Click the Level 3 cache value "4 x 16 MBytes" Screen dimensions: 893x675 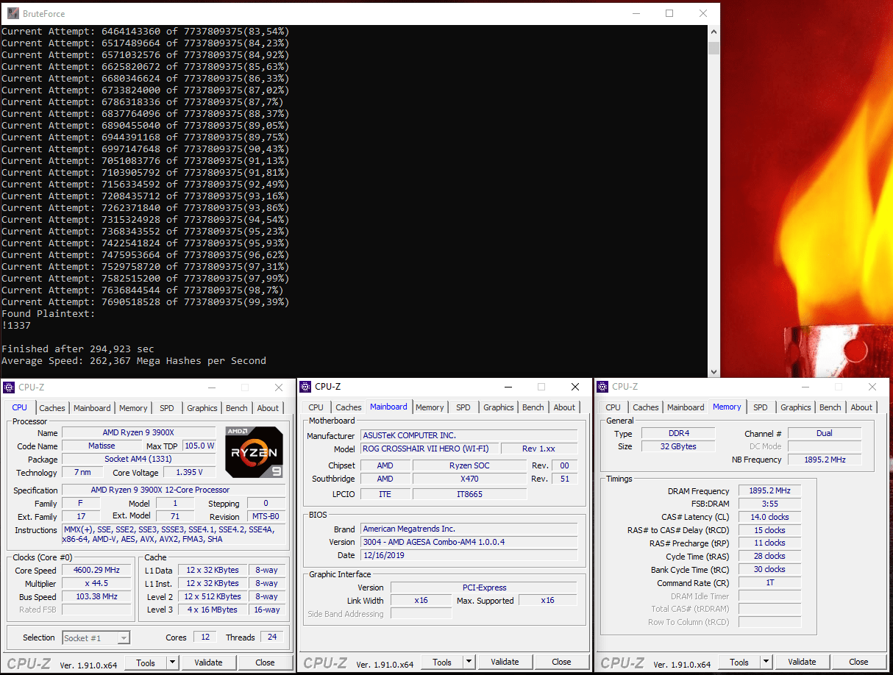click(x=212, y=610)
